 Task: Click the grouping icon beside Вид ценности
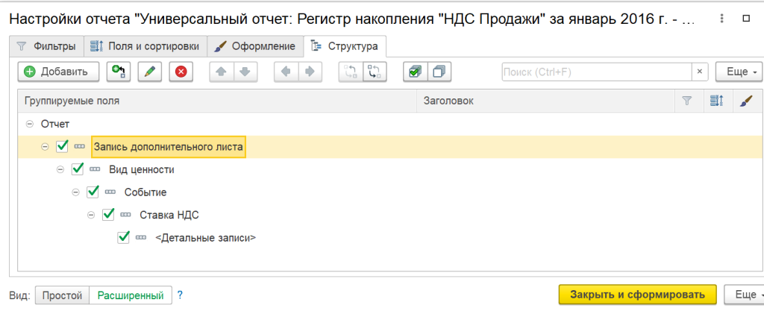pyautogui.click(x=95, y=169)
